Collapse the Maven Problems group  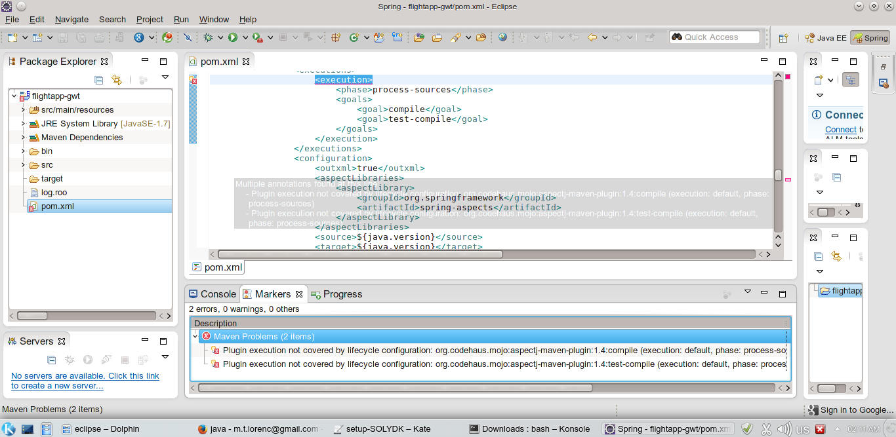[195, 336]
